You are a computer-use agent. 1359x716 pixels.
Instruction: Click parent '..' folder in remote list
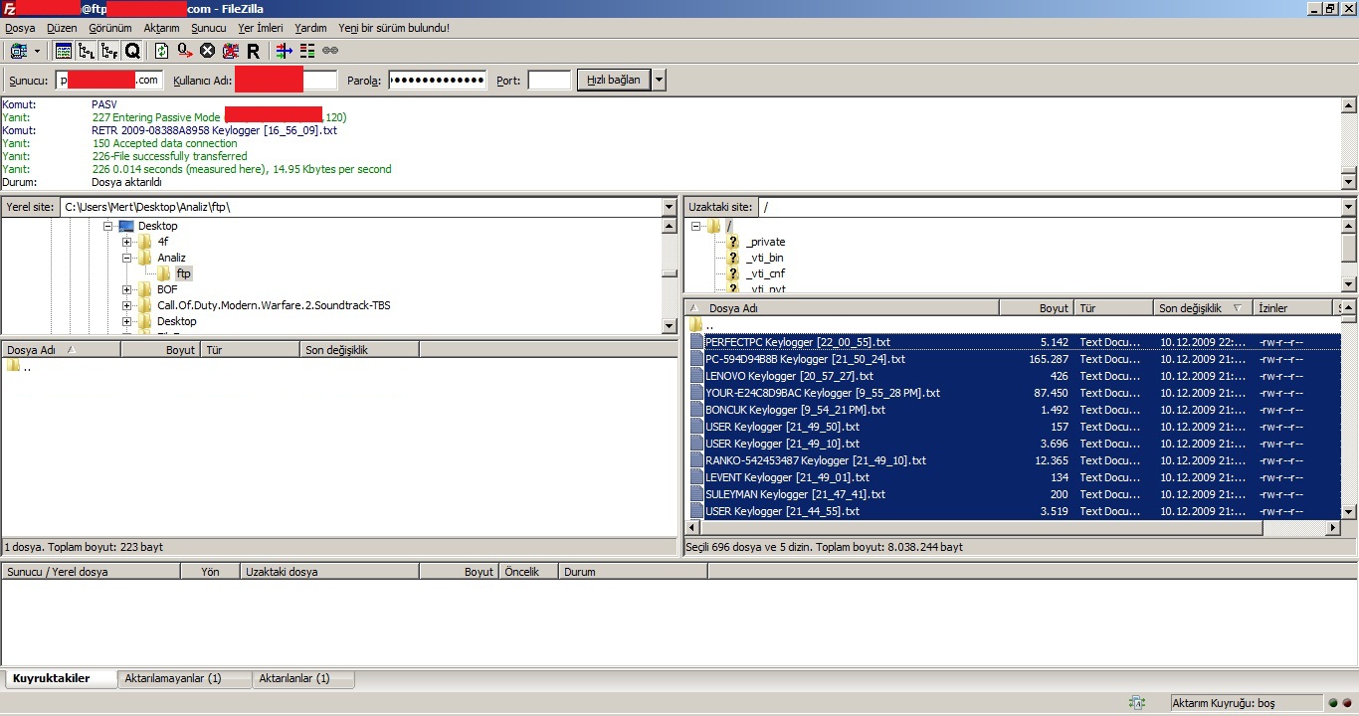1013,325
